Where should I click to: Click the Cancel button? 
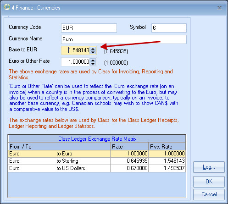click(x=209, y=194)
